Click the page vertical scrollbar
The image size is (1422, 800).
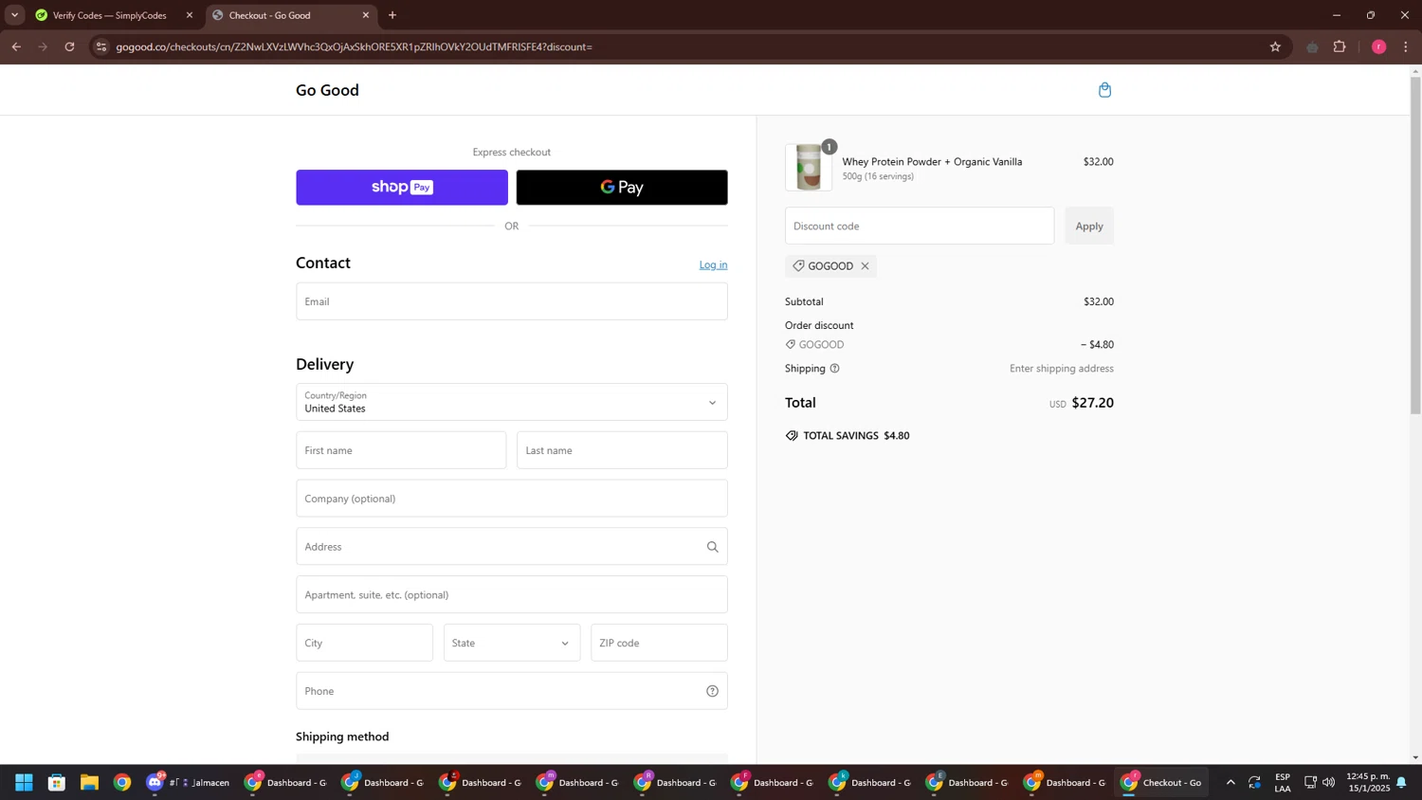[1415, 246]
